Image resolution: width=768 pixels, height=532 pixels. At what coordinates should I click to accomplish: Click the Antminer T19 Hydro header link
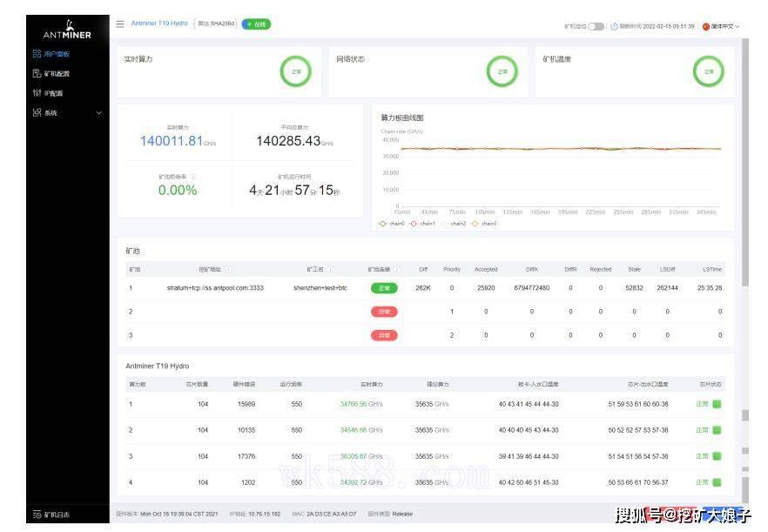(159, 24)
